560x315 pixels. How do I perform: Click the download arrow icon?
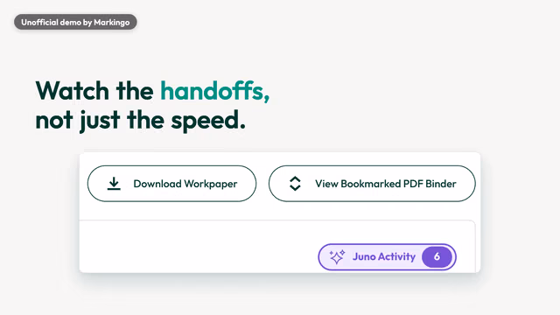coord(114,184)
